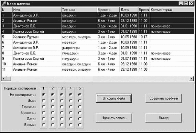Click the horizontal scrollbar left arrow
The image size is (196, 133).
(4, 78)
